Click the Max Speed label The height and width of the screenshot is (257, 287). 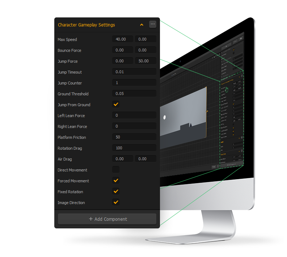pyautogui.click(x=67, y=40)
